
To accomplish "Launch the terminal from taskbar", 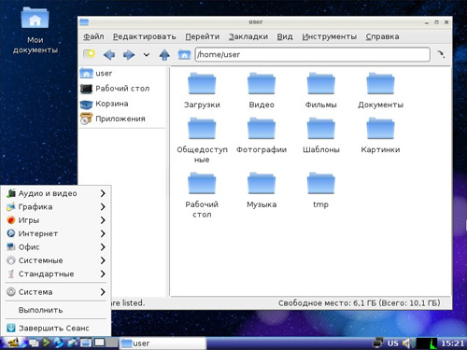I will tap(46, 343).
